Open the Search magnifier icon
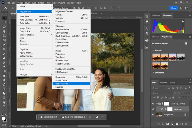 pos(181,8)
